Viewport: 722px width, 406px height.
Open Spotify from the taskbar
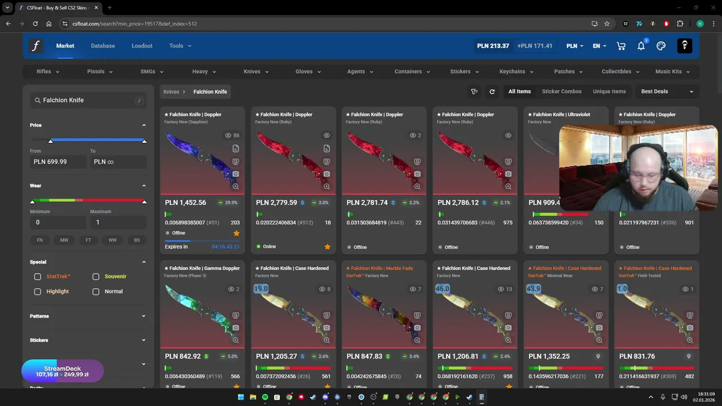pos(265,397)
